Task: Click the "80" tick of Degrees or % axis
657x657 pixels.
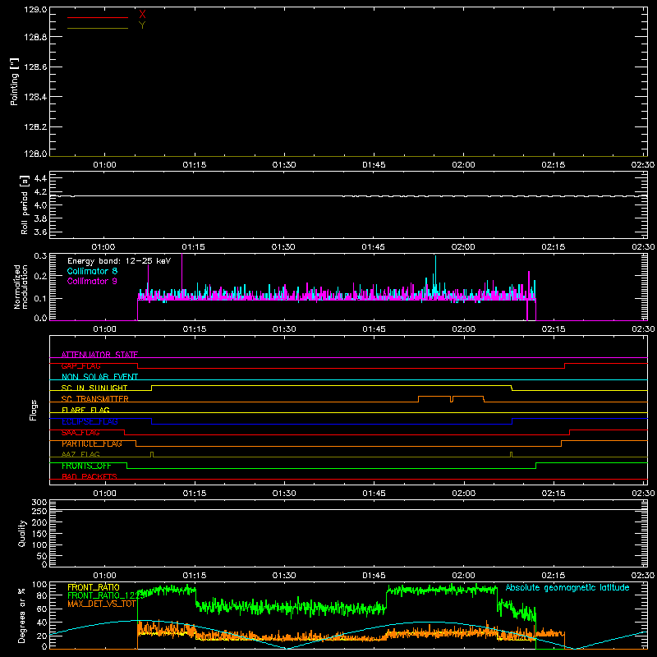Action: click(42, 595)
